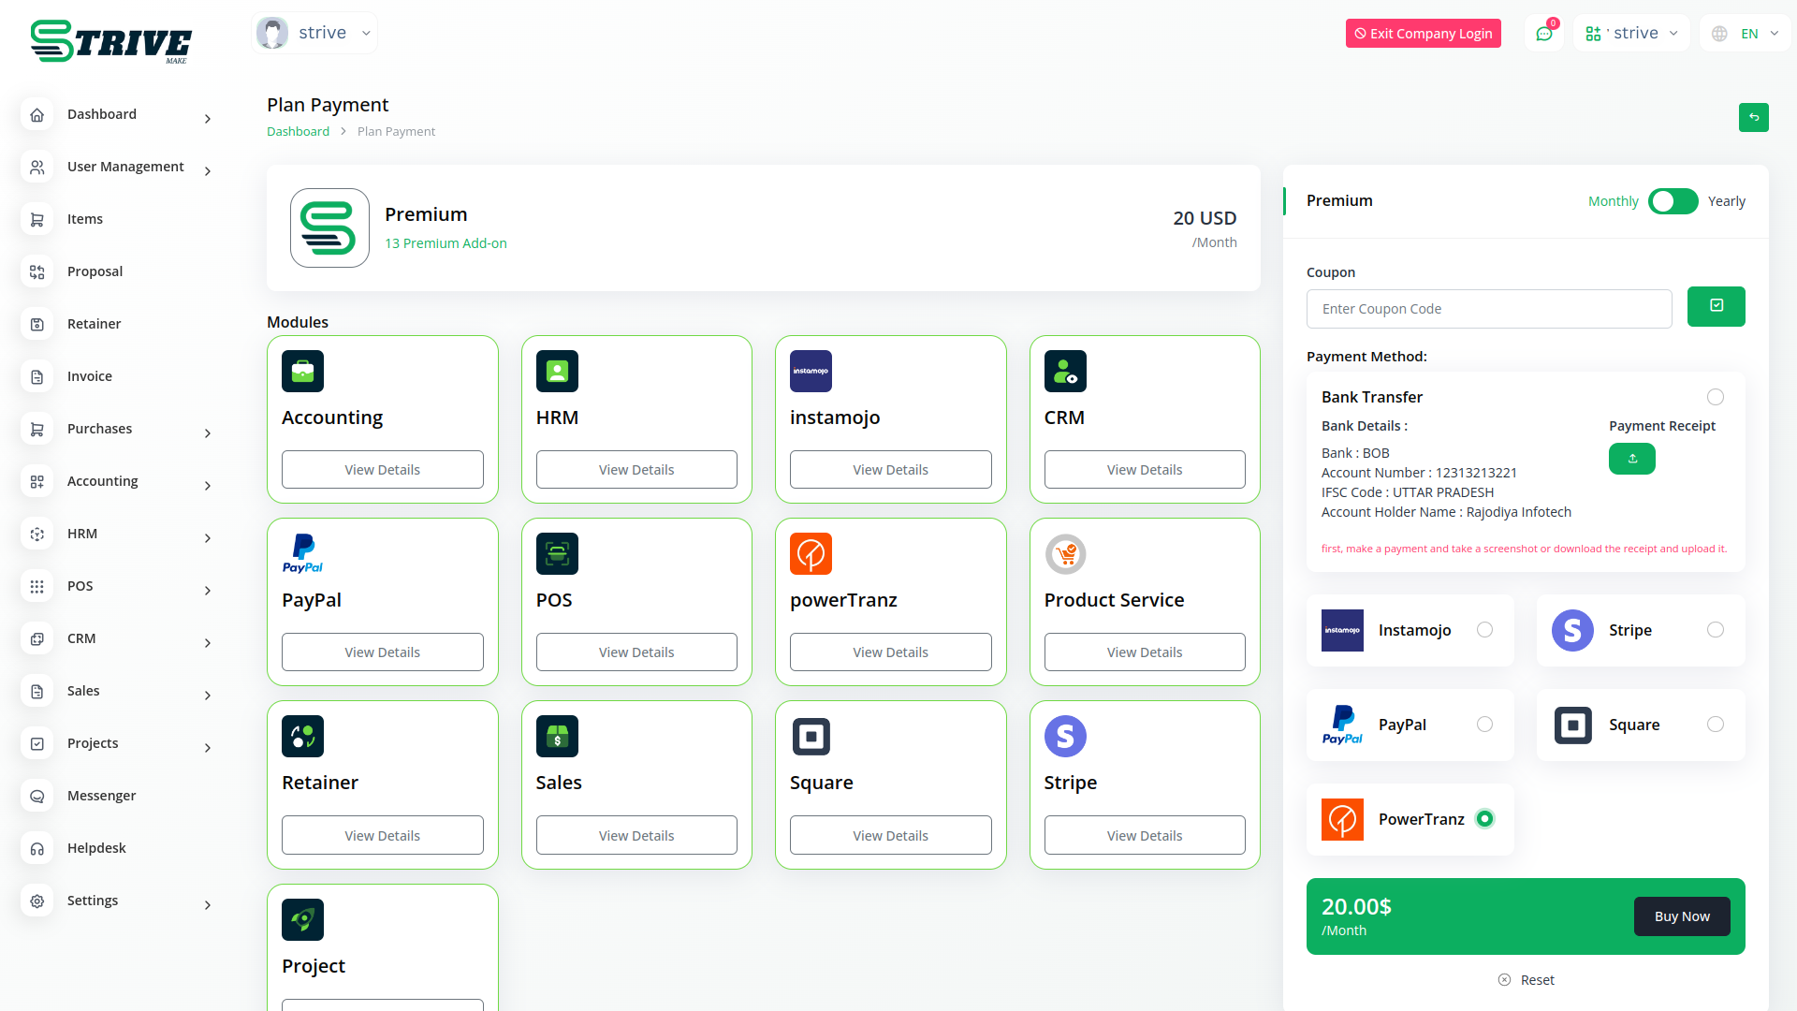Select the Bank Transfer radio button

(1715, 397)
